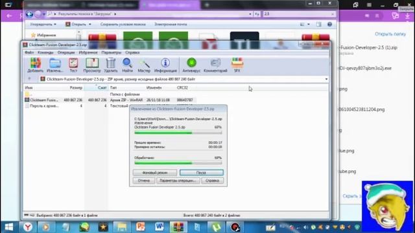Click the Пауза button
415x233 pixels.
[202, 173]
